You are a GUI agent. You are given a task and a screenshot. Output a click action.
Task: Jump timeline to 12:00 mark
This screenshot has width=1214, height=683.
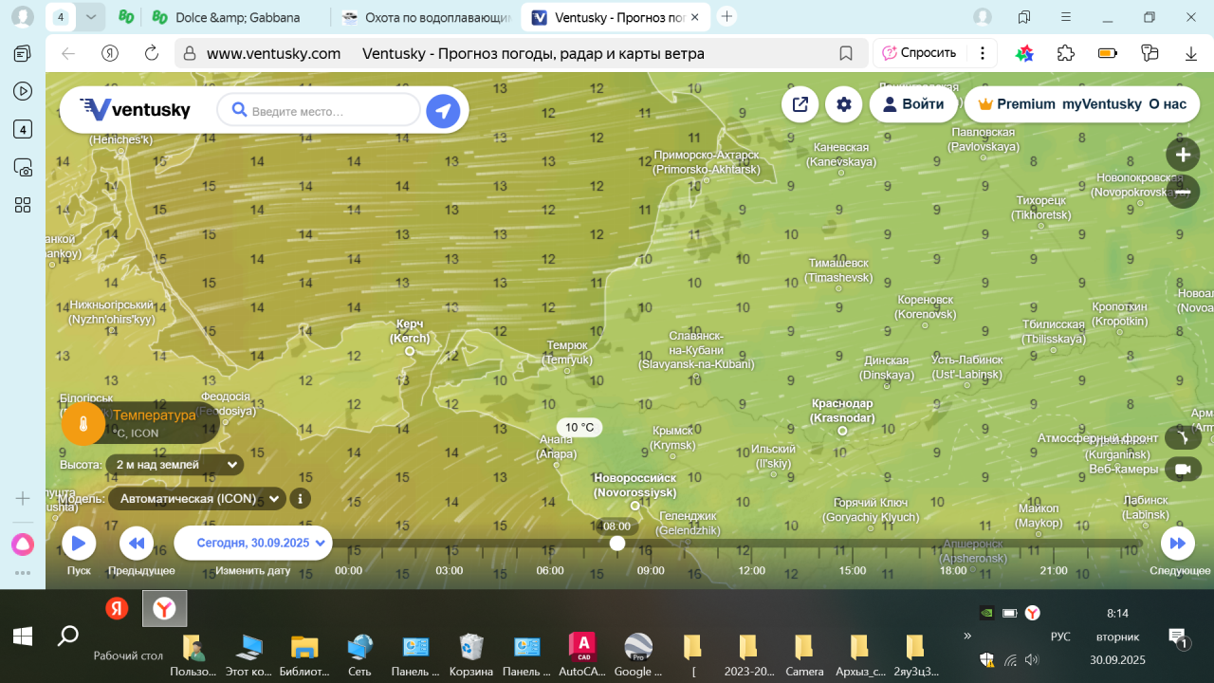click(752, 571)
